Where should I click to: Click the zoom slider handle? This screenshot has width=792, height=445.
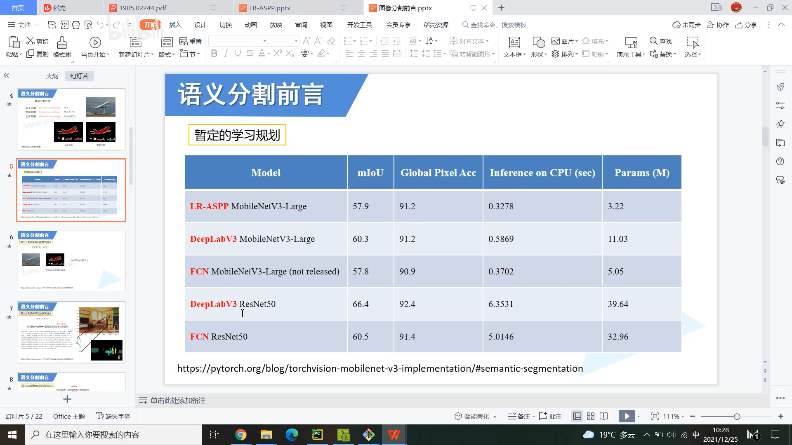[737, 417]
